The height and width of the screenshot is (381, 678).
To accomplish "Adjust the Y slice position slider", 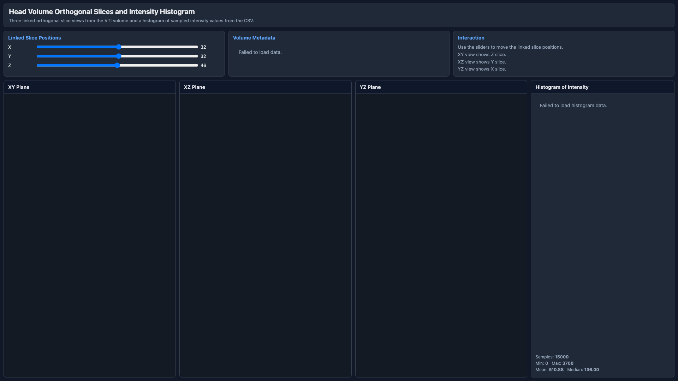I will coord(117,56).
